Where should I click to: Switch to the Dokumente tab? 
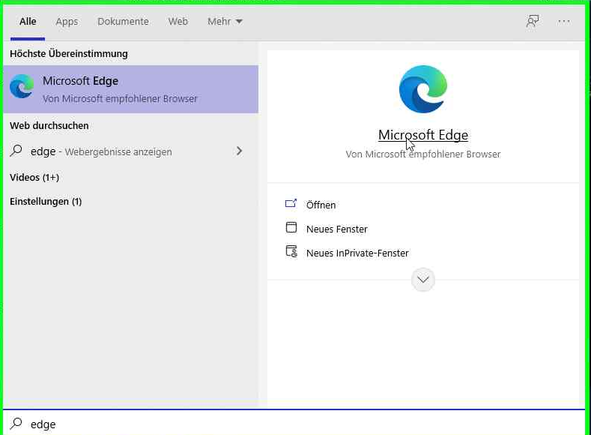tap(123, 22)
